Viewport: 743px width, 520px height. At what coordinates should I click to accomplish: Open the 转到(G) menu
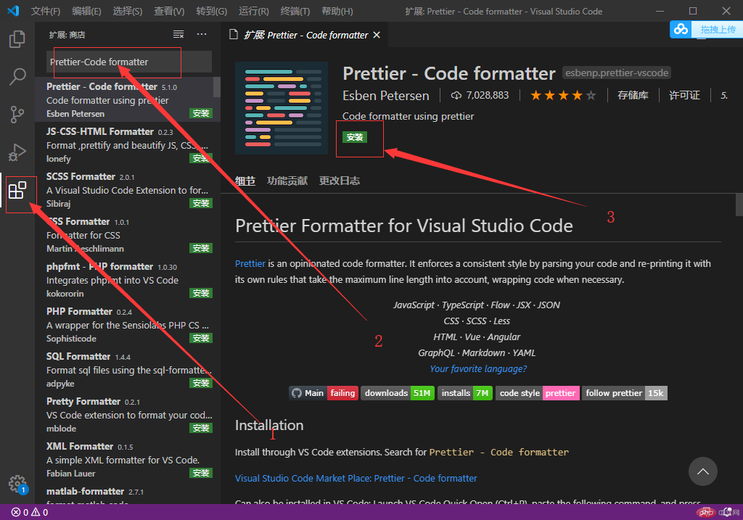tap(211, 11)
